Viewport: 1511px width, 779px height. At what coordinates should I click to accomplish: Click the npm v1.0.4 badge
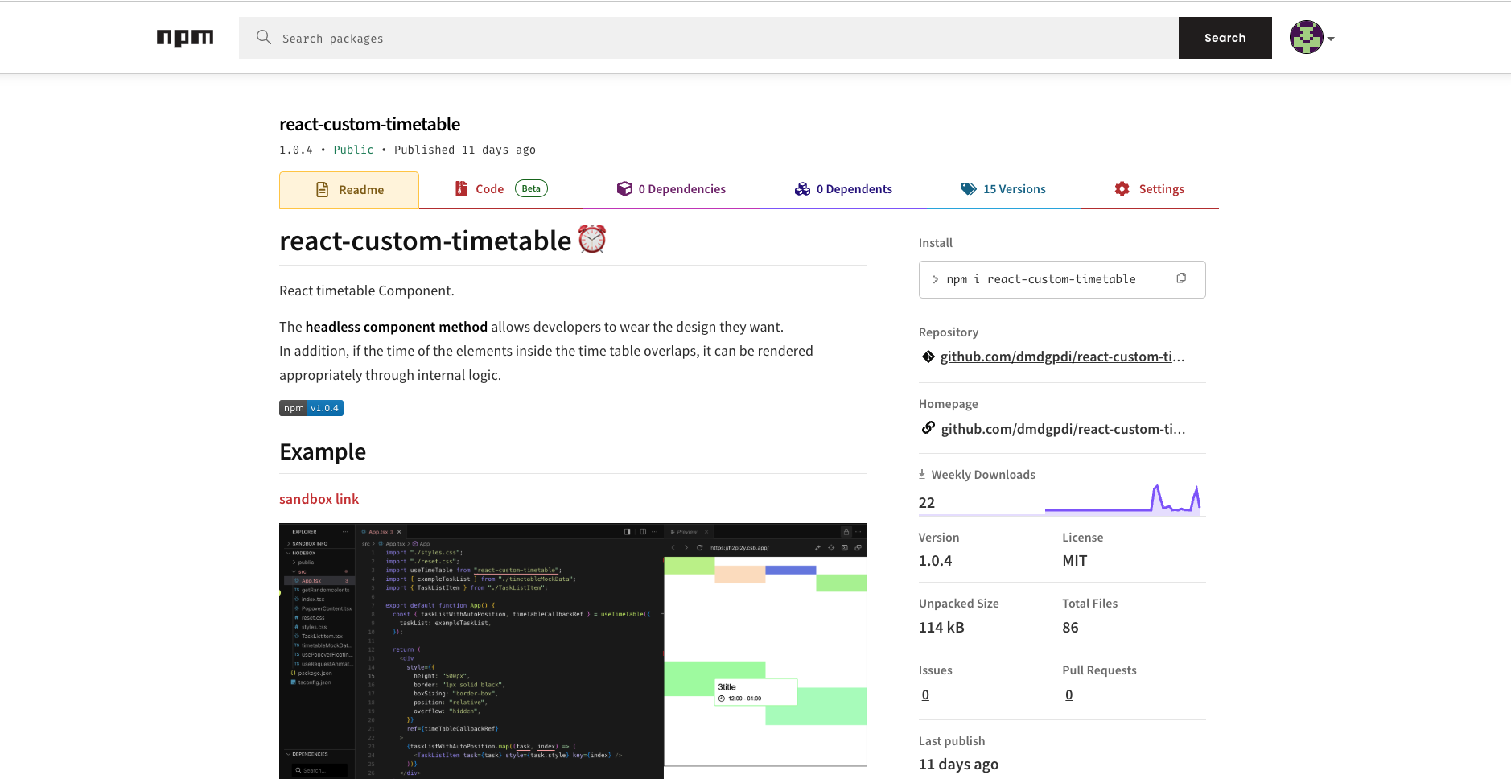[x=311, y=408]
